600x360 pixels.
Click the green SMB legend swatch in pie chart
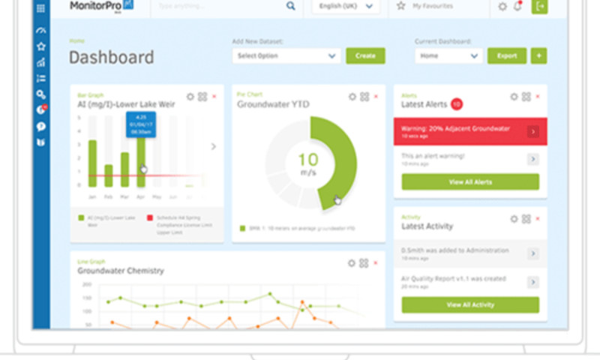[242, 229]
